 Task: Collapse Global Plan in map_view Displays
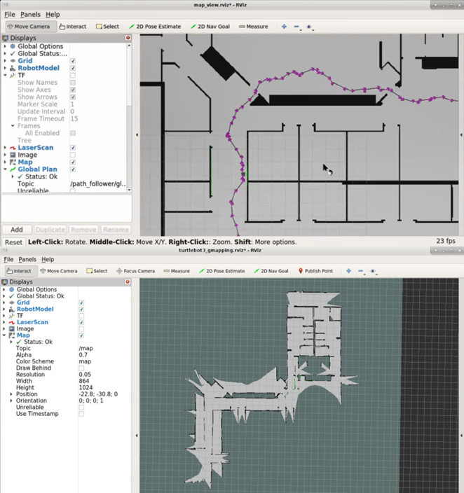[x=5, y=169]
